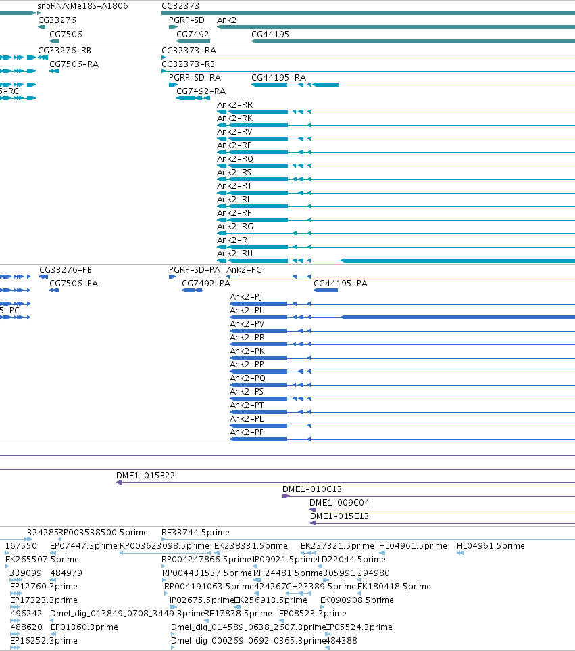Click the 'Ank2-RU' transcript label
575x651 pixels.
(234, 253)
